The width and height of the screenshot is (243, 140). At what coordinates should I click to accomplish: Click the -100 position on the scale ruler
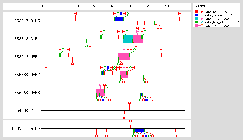[x=167, y=6]
